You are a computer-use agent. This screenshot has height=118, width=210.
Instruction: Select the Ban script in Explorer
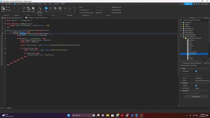click(x=190, y=42)
